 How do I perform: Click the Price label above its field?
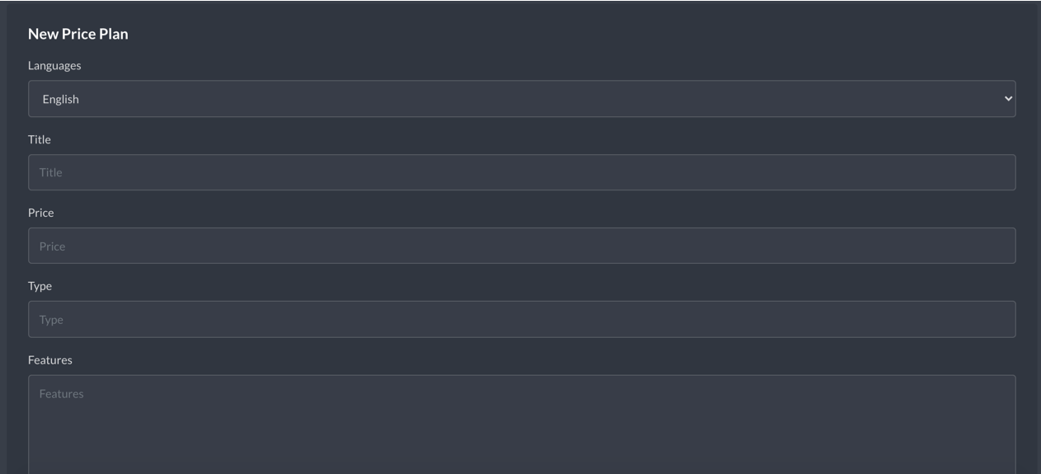point(40,213)
